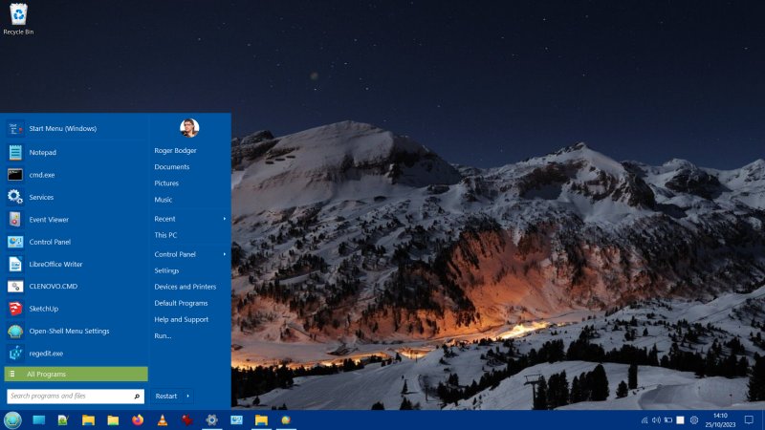Open LibreOffice Writer in the start menu

55,264
